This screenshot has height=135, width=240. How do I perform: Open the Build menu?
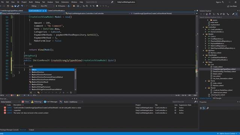[31, 2]
